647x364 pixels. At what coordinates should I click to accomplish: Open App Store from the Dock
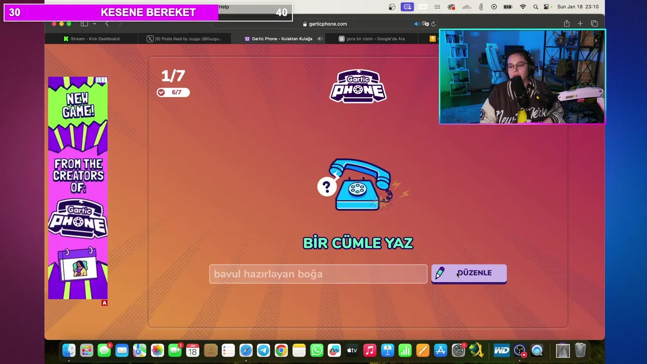point(440,350)
